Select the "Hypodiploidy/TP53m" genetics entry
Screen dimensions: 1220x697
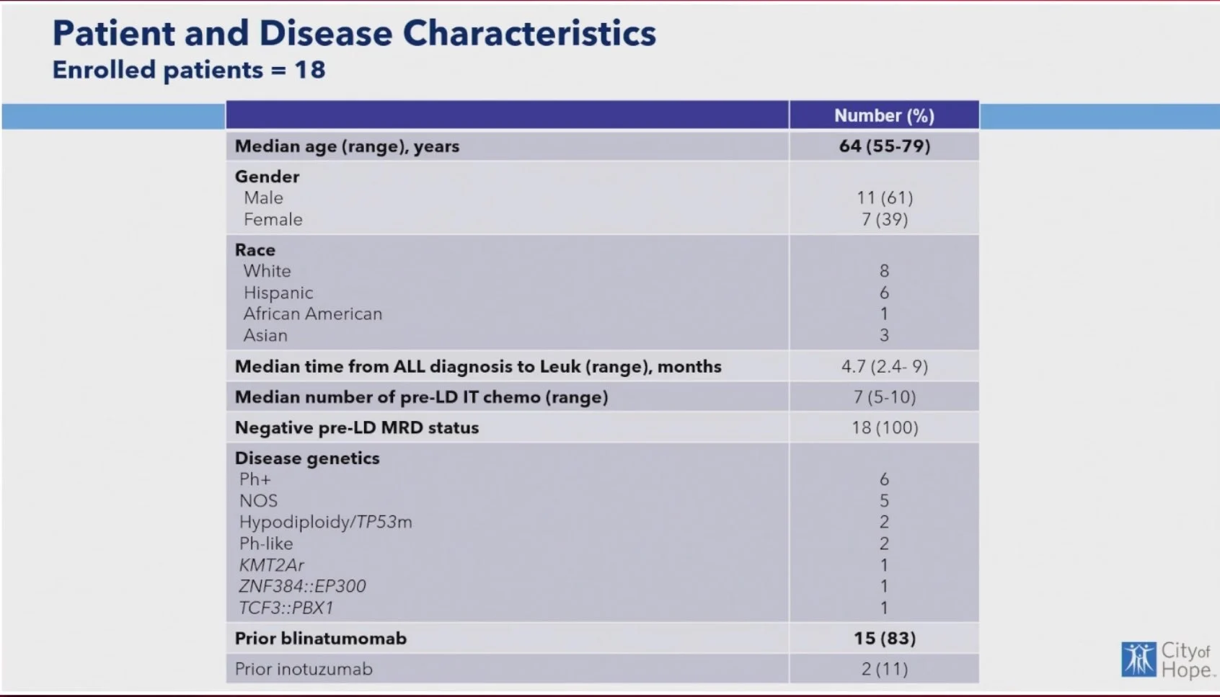[325, 522]
